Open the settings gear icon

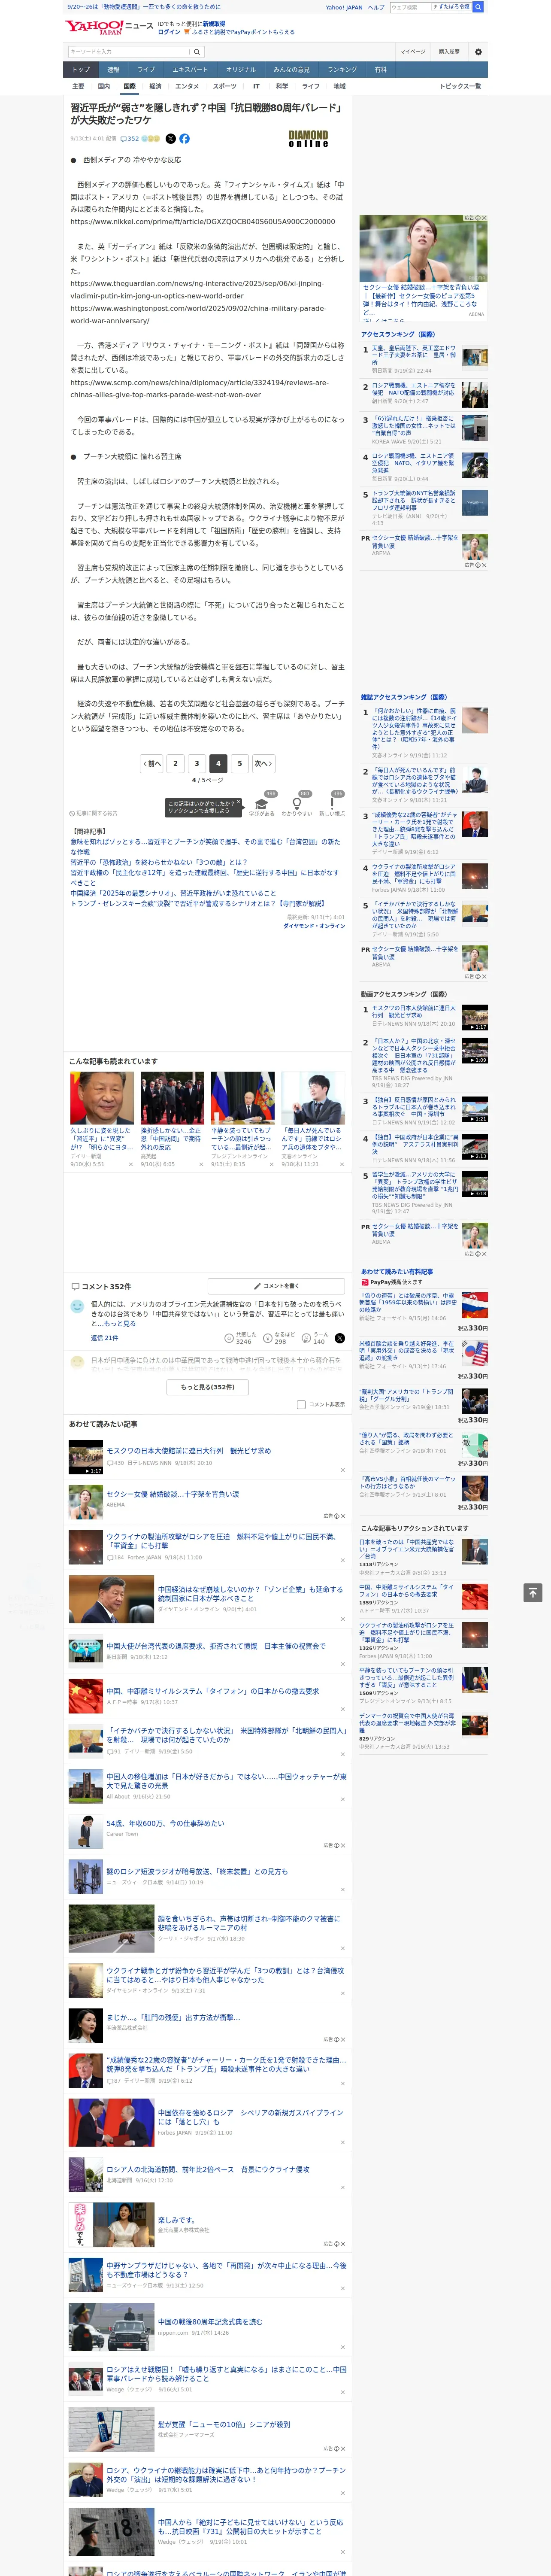(x=477, y=52)
